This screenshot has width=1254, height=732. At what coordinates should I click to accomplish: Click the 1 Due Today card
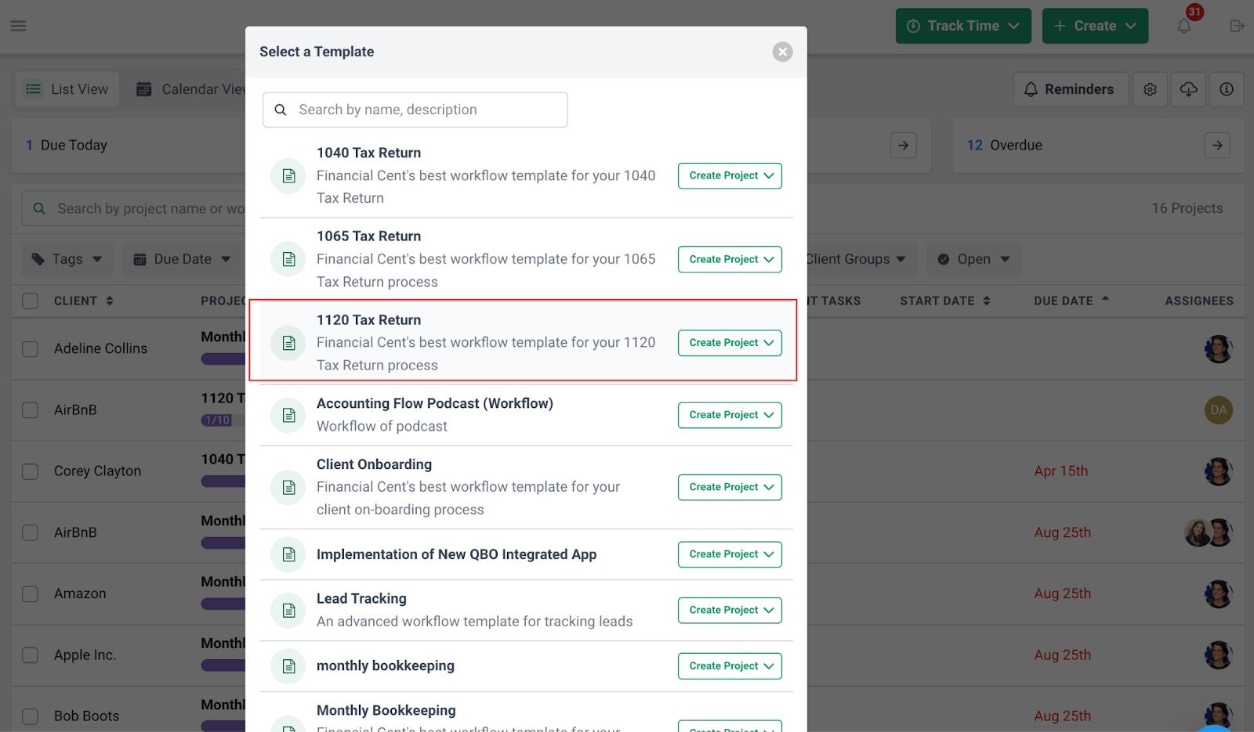coord(128,145)
